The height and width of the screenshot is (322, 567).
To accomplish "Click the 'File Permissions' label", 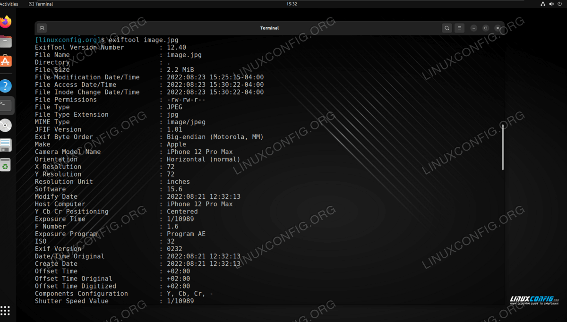I will point(66,100).
